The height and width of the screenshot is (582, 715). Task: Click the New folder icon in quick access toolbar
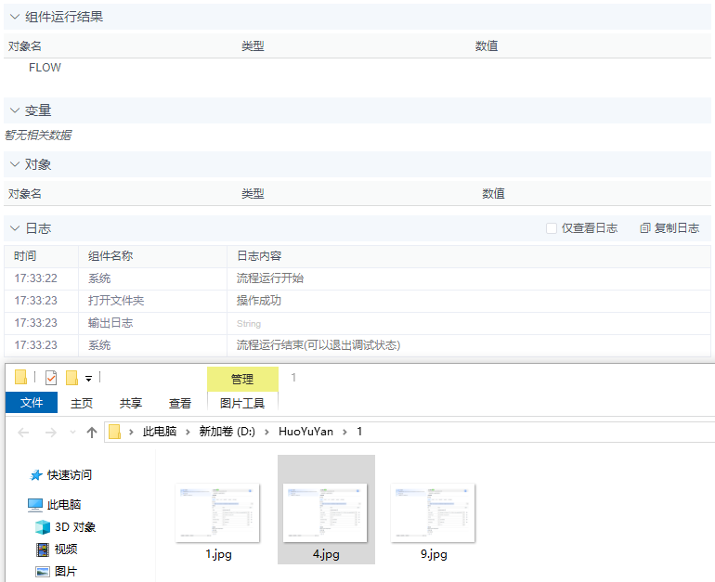[x=72, y=378]
